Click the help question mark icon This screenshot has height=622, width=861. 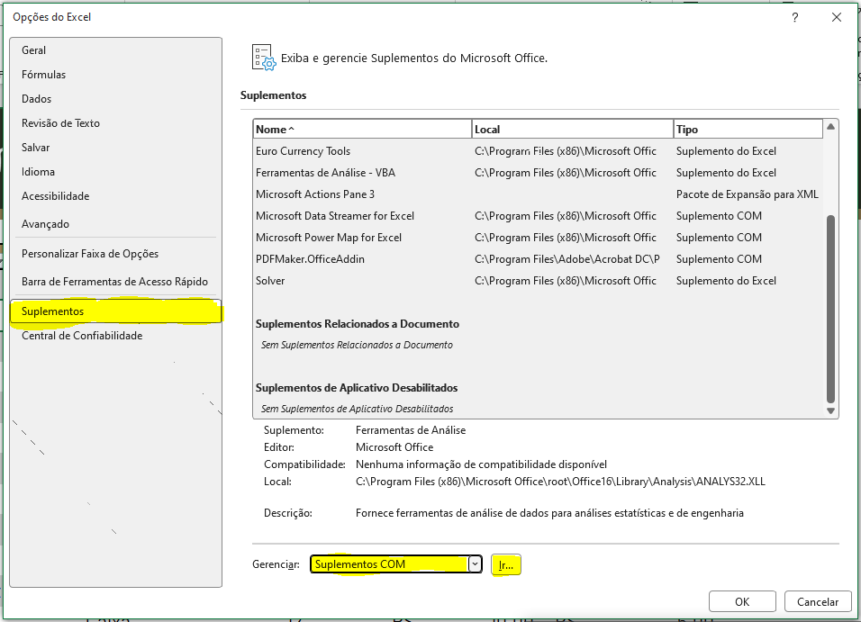794,18
